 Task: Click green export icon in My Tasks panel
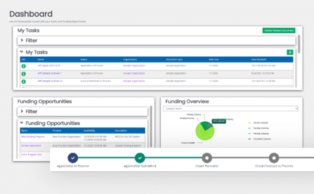[290, 52]
